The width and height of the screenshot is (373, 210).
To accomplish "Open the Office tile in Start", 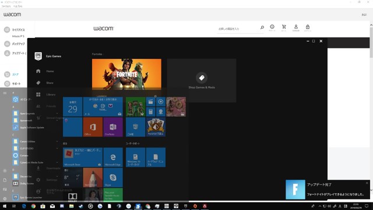I will 93,127.
